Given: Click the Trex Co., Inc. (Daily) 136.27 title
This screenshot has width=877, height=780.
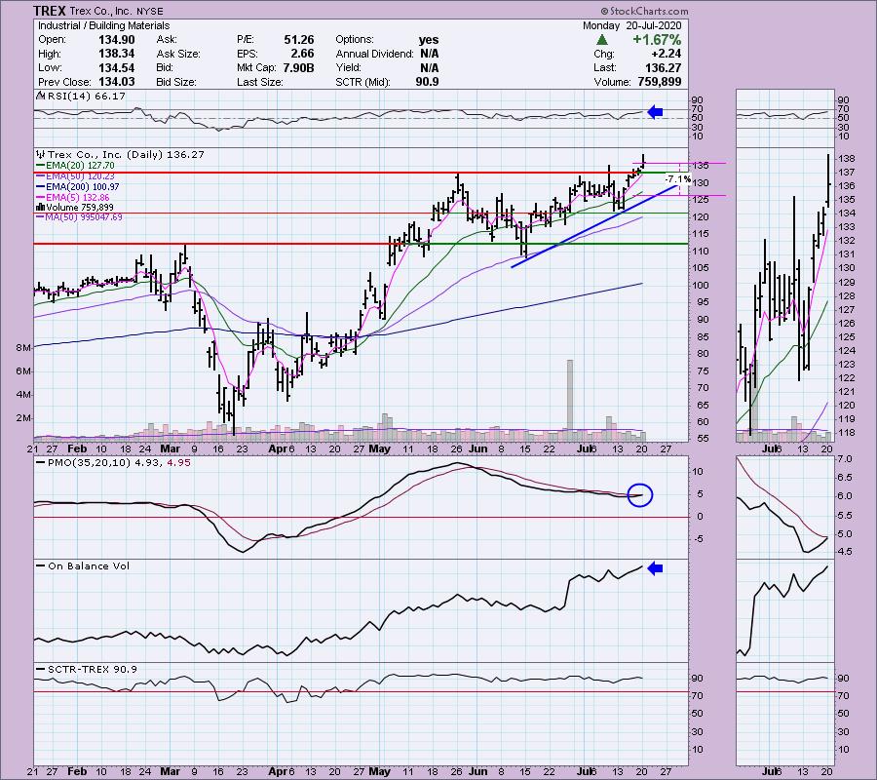Looking at the screenshot, I should (x=126, y=154).
